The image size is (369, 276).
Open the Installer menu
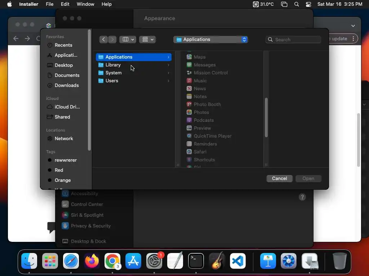click(x=29, y=4)
